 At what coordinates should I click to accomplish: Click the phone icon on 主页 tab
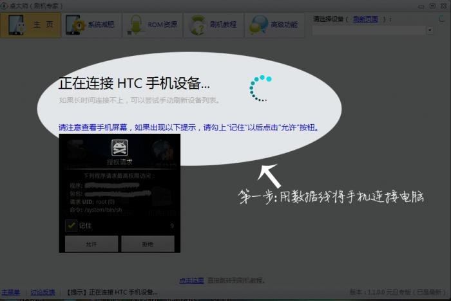click(17, 24)
